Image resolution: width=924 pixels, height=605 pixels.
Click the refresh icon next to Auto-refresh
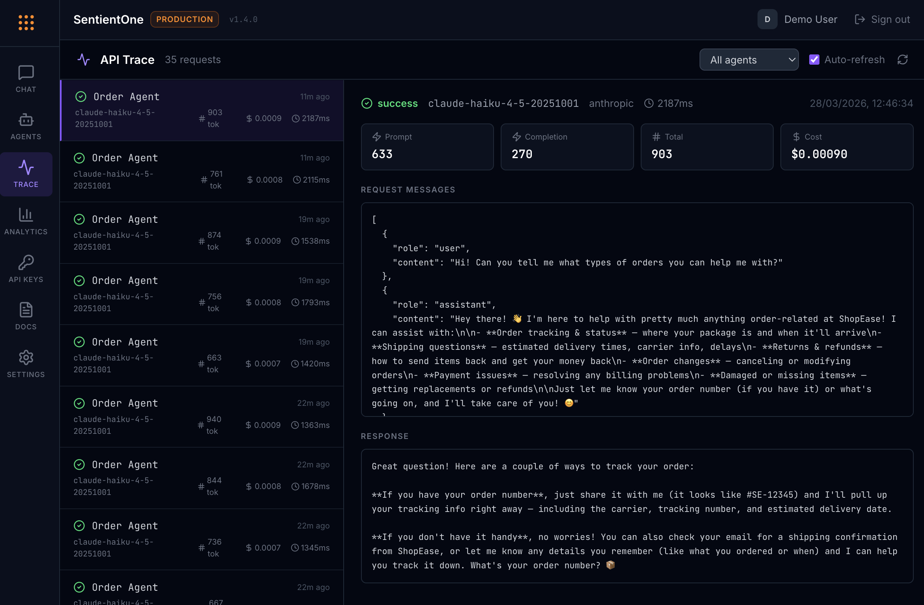tap(903, 60)
